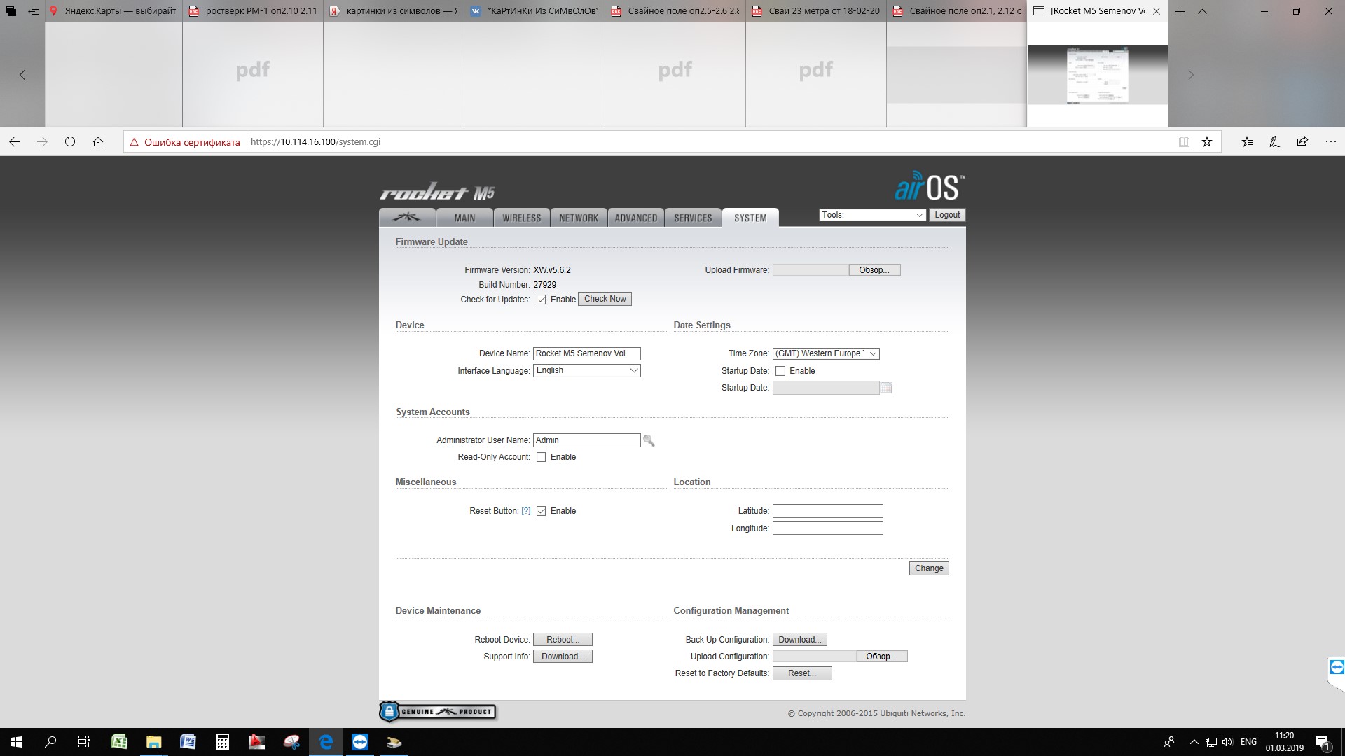
Task: Add web notes pen icon
Action: pos(1275,141)
